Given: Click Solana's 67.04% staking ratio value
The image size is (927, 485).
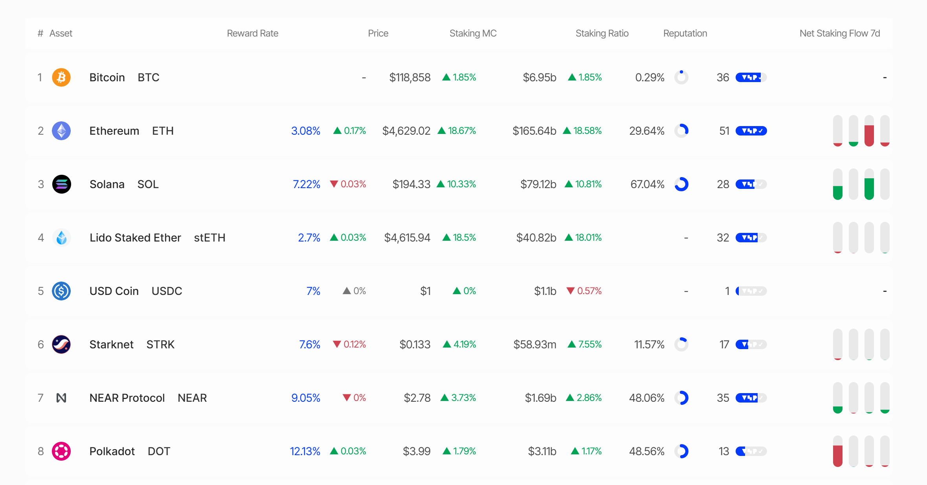Looking at the screenshot, I should 648,184.
